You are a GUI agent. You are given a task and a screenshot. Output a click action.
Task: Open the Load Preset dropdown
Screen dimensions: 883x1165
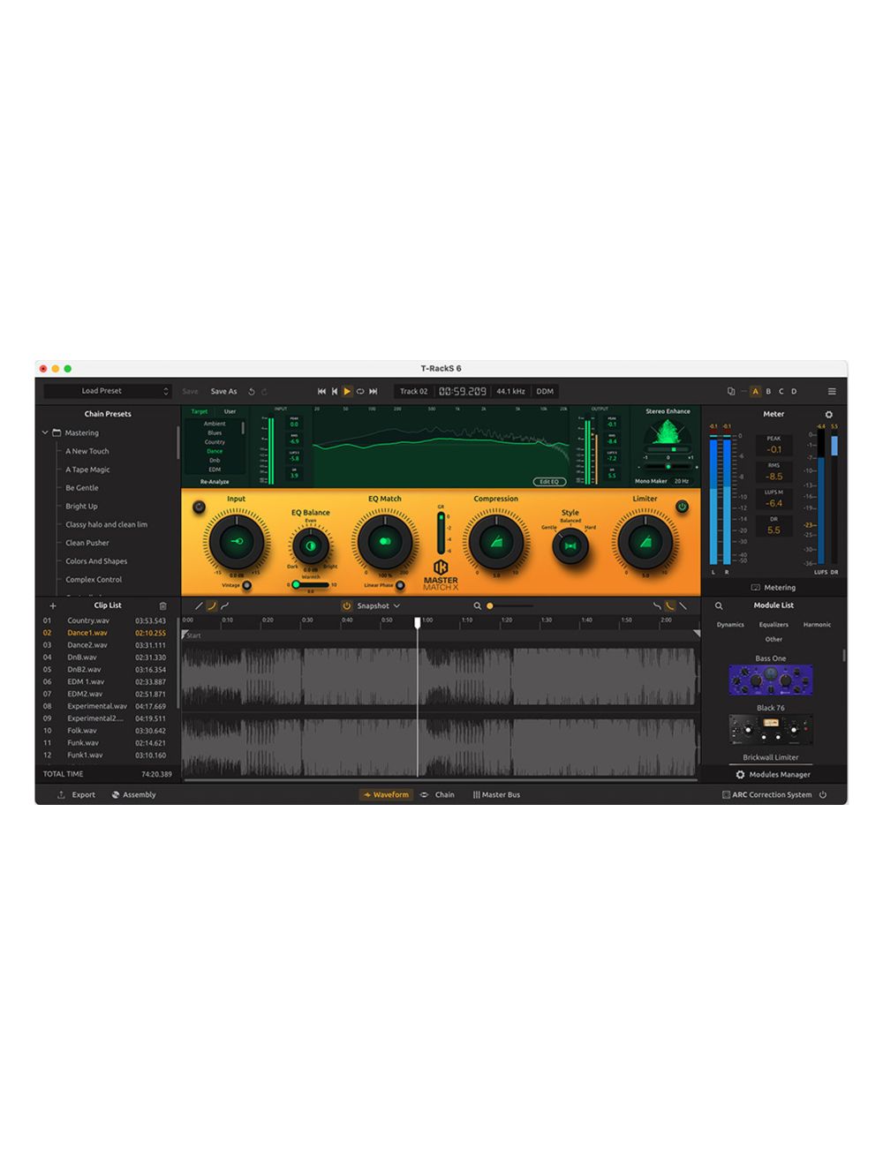coord(109,391)
